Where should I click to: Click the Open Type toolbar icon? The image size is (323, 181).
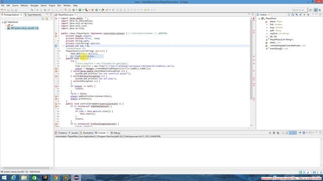[103, 10]
